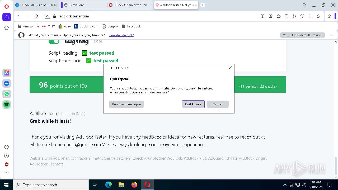This screenshot has width=338, height=190.
Task: Click the Bugsnag 'close' link
Action: click(98, 41)
